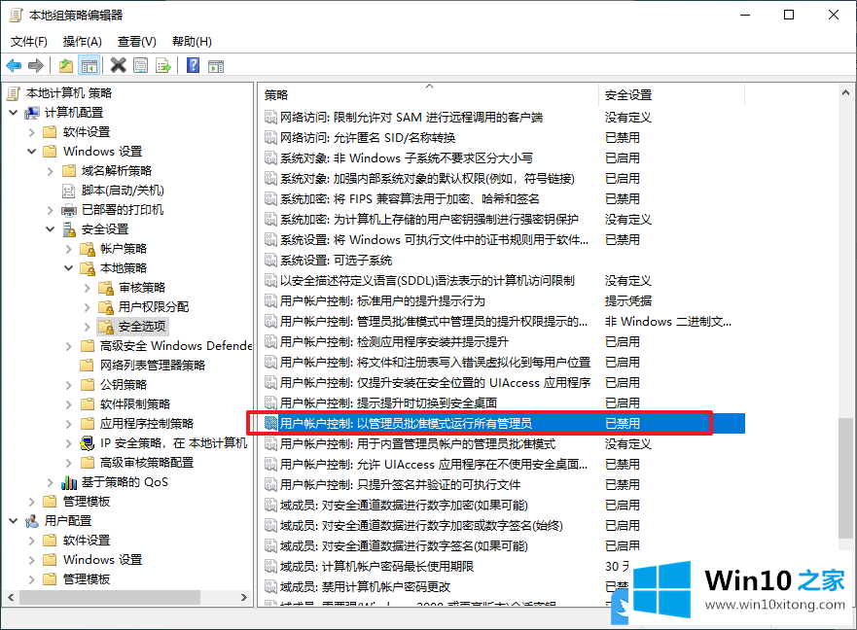Click the 帐户策略 folder icon
The width and height of the screenshot is (857, 630).
click(88, 249)
